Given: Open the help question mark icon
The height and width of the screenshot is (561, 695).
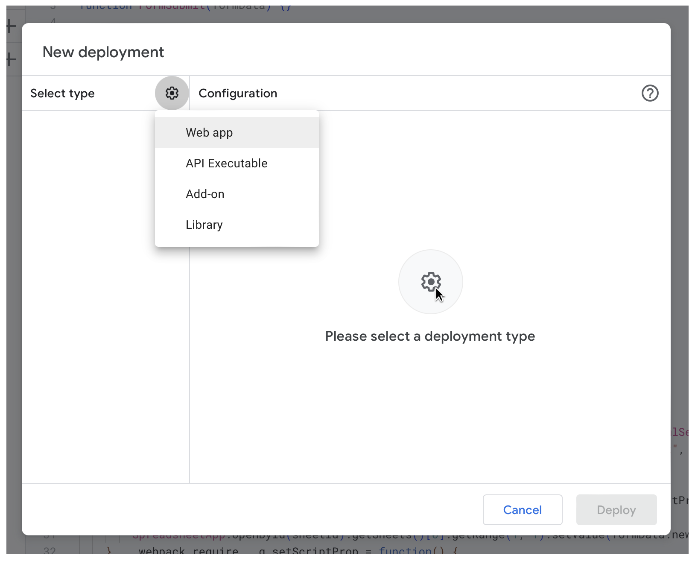Looking at the screenshot, I should [650, 93].
